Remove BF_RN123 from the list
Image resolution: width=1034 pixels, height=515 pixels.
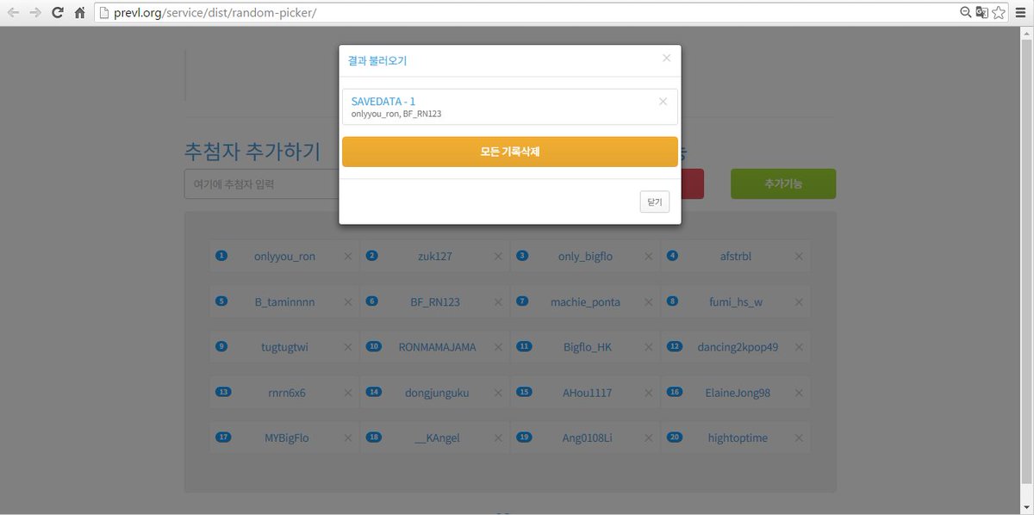point(498,301)
